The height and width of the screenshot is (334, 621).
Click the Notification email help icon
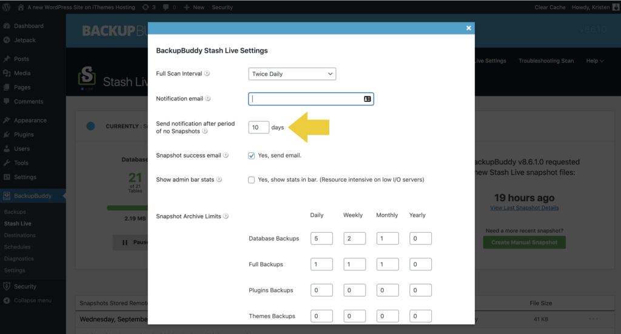(208, 99)
